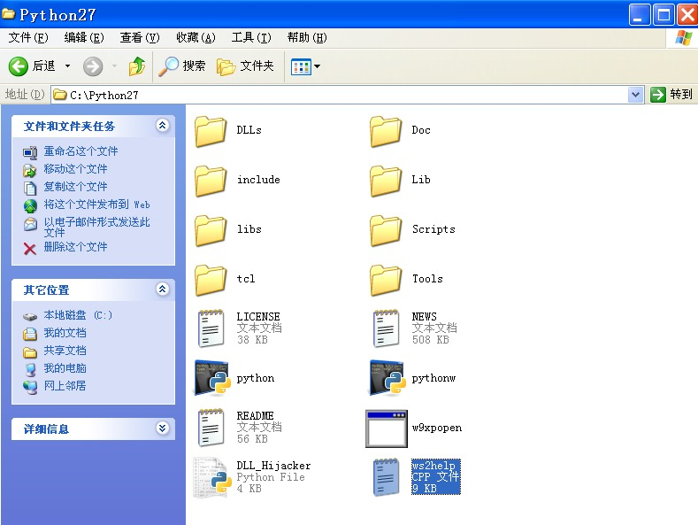Select the include folder icon
The width and height of the screenshot is (698, 525).
[x=211, y=181]
